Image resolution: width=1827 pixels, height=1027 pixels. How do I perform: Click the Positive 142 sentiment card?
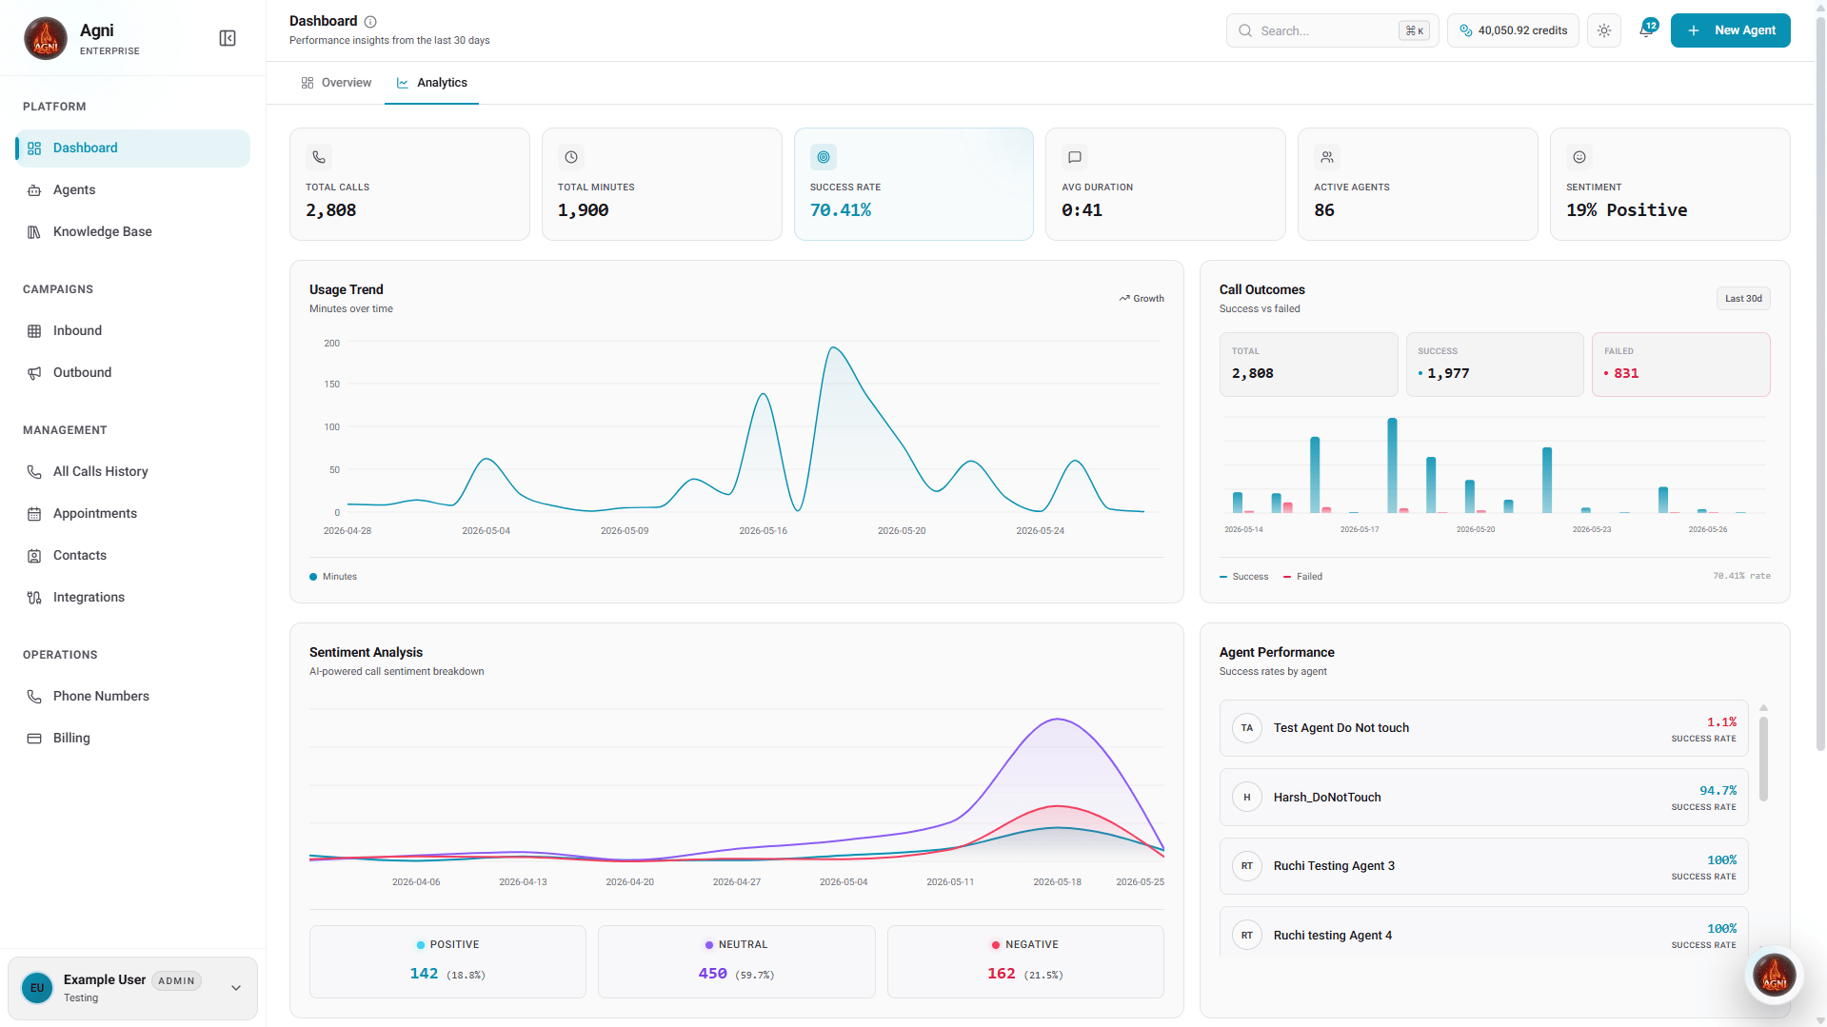pos(447,961)
